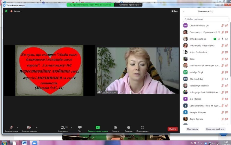231x145 pixels.
Task: Click ND avatar of Nataliya Didyk
Action: coord(185,72)
